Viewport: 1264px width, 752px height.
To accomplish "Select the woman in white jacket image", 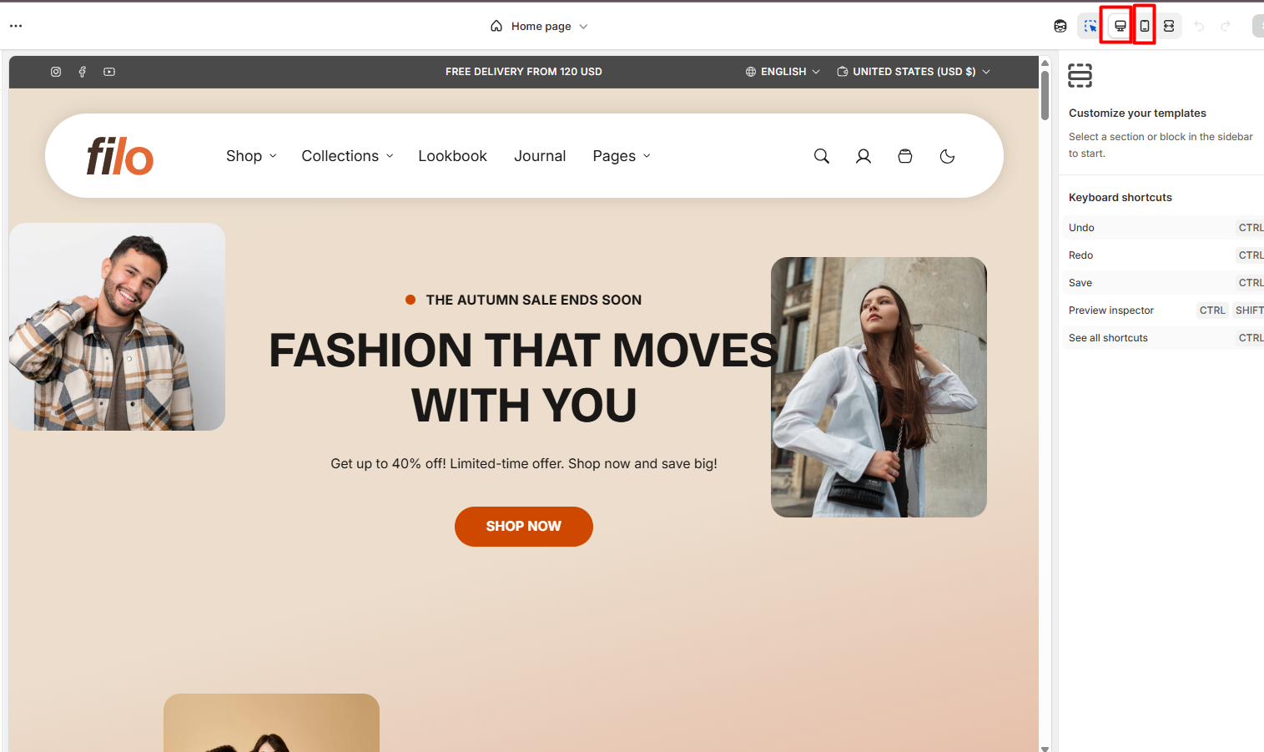I will [879, 387].
